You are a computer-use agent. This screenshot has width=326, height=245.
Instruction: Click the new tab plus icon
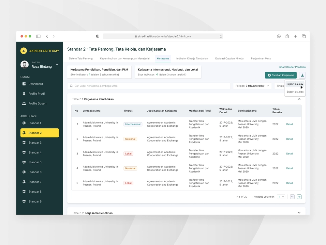[x=295, y=36]
